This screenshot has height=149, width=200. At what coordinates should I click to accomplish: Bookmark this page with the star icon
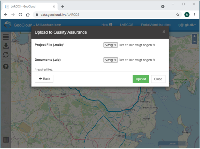point(178,15)
